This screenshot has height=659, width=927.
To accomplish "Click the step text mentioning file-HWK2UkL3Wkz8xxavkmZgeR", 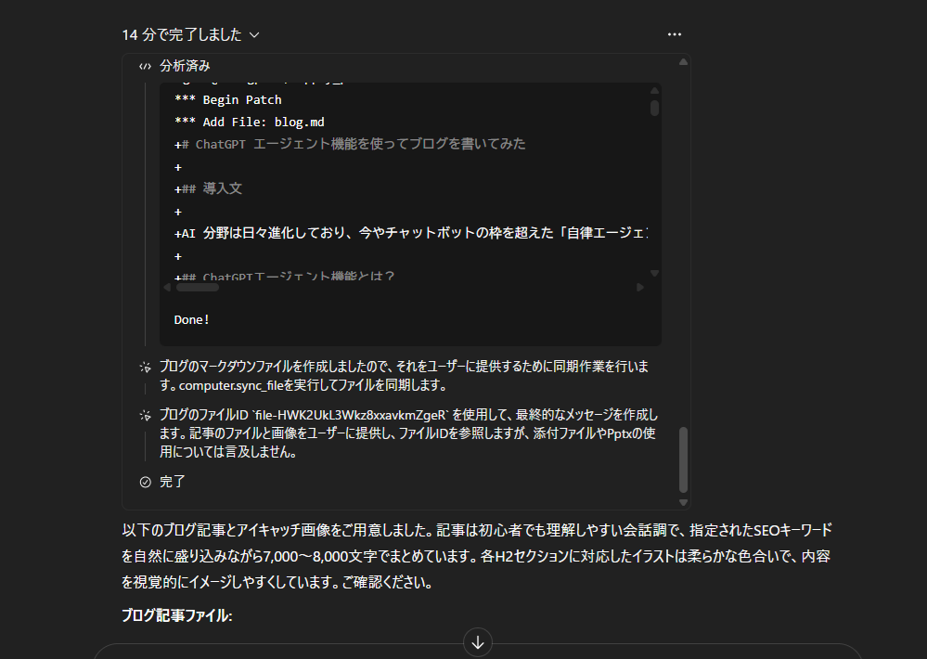I will (x=408, y=433).
